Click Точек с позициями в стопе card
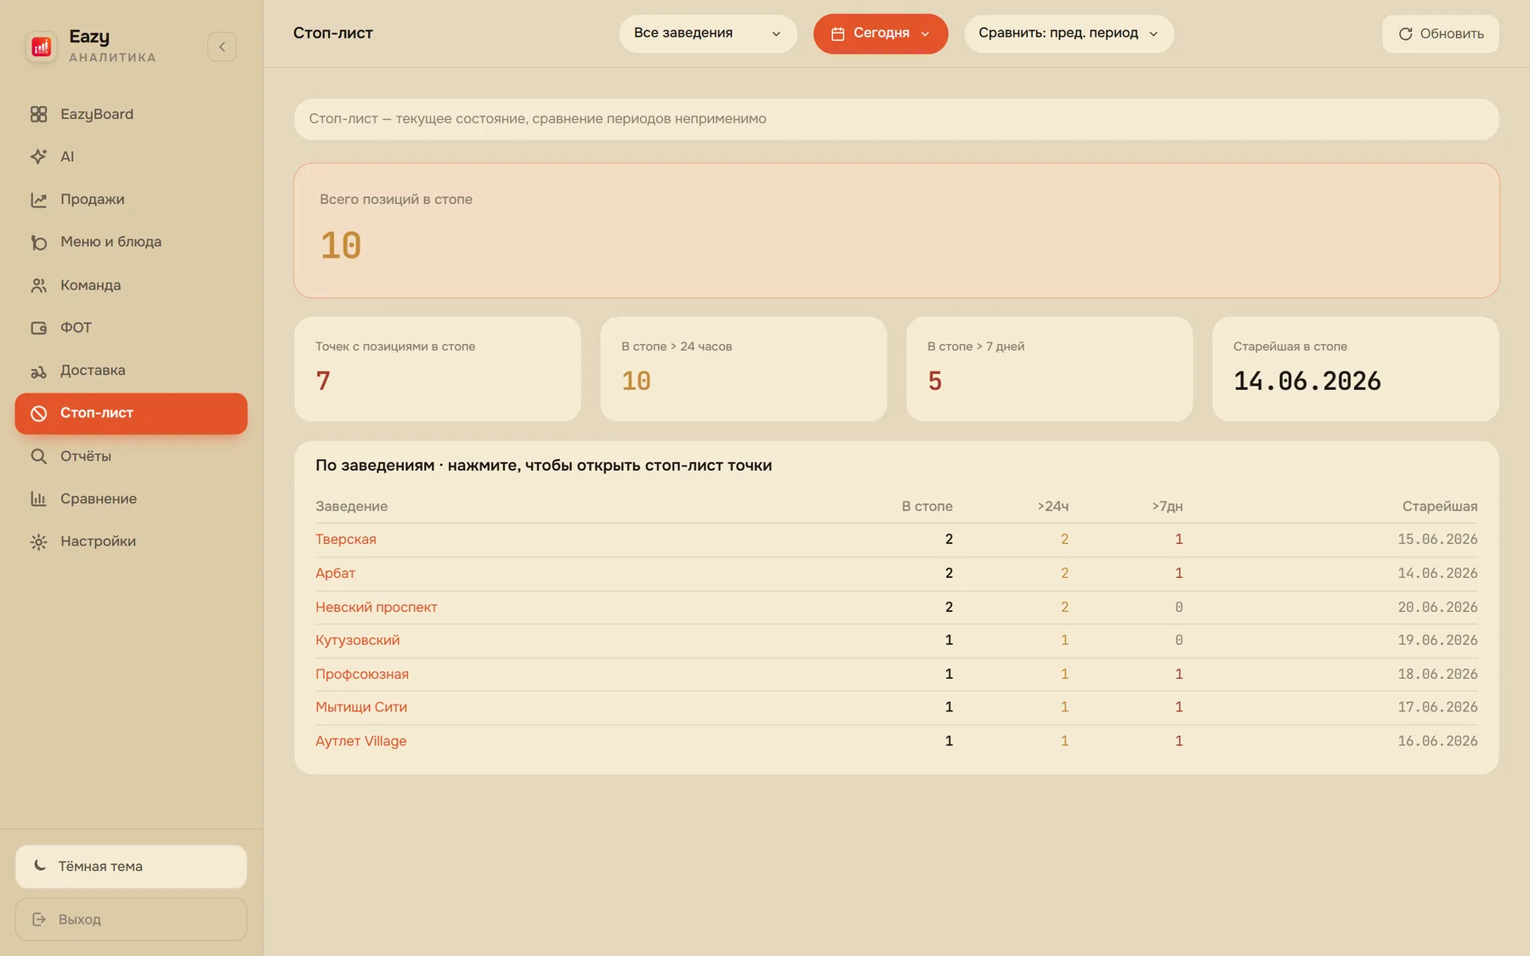1530x956 pixels. click(437, 369)
